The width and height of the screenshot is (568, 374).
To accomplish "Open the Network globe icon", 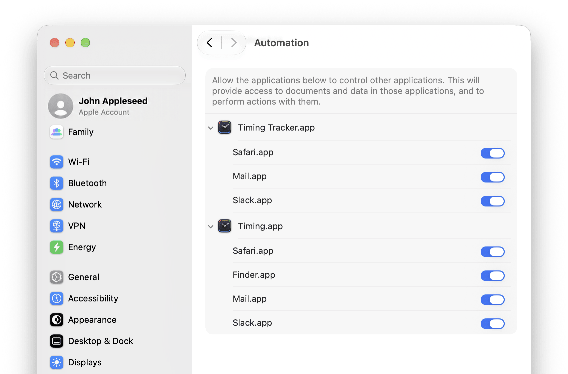I will pyautogui.click(x=57, y=204).
